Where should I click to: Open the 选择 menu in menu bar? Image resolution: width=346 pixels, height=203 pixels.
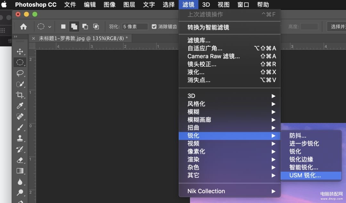169,4
